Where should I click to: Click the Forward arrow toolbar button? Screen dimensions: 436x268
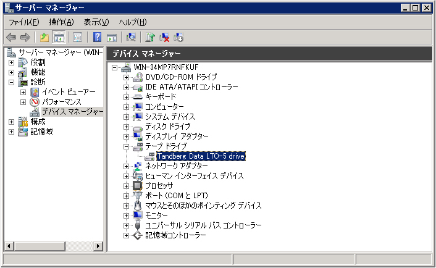[x=25, y=37]
